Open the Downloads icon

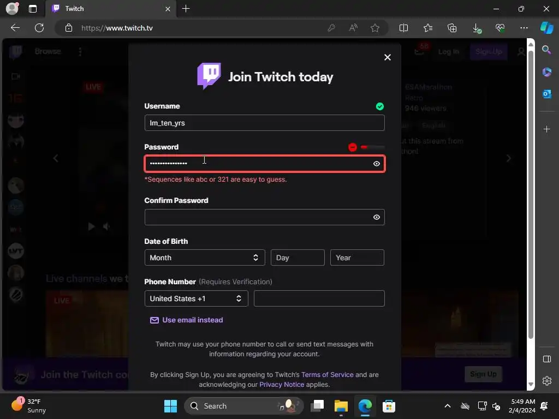[x=476, y=28]
